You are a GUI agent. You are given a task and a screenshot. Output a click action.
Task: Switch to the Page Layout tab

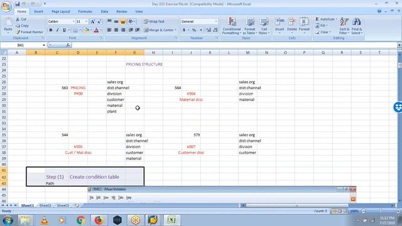(61, 11)
